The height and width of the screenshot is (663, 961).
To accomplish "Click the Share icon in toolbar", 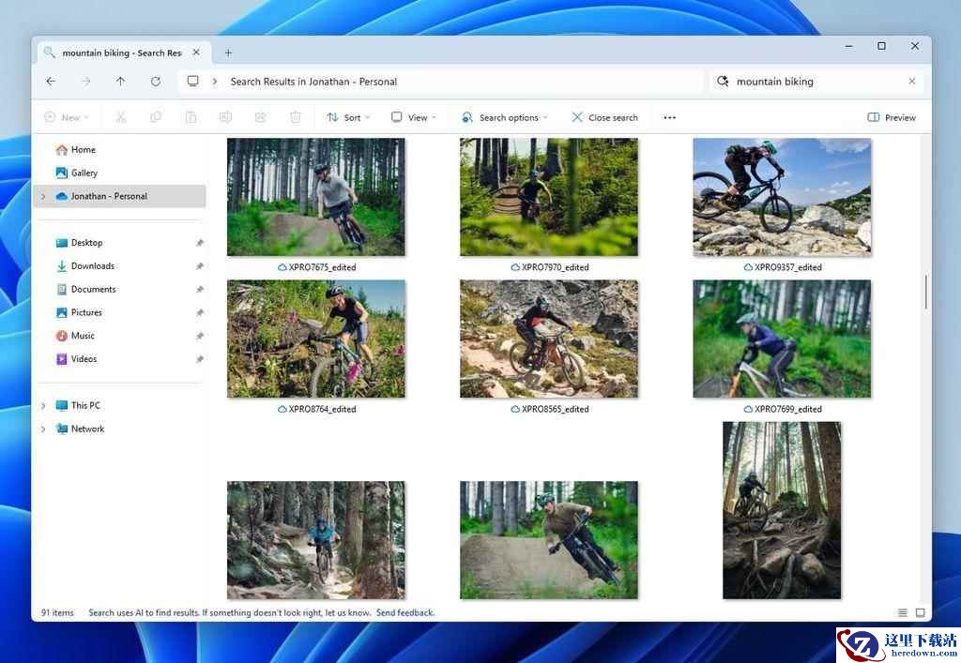I will point(261,117).
